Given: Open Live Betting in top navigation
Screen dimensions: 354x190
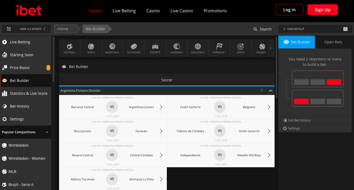Looking at the screenshot, I should click(x=124, y=11).
